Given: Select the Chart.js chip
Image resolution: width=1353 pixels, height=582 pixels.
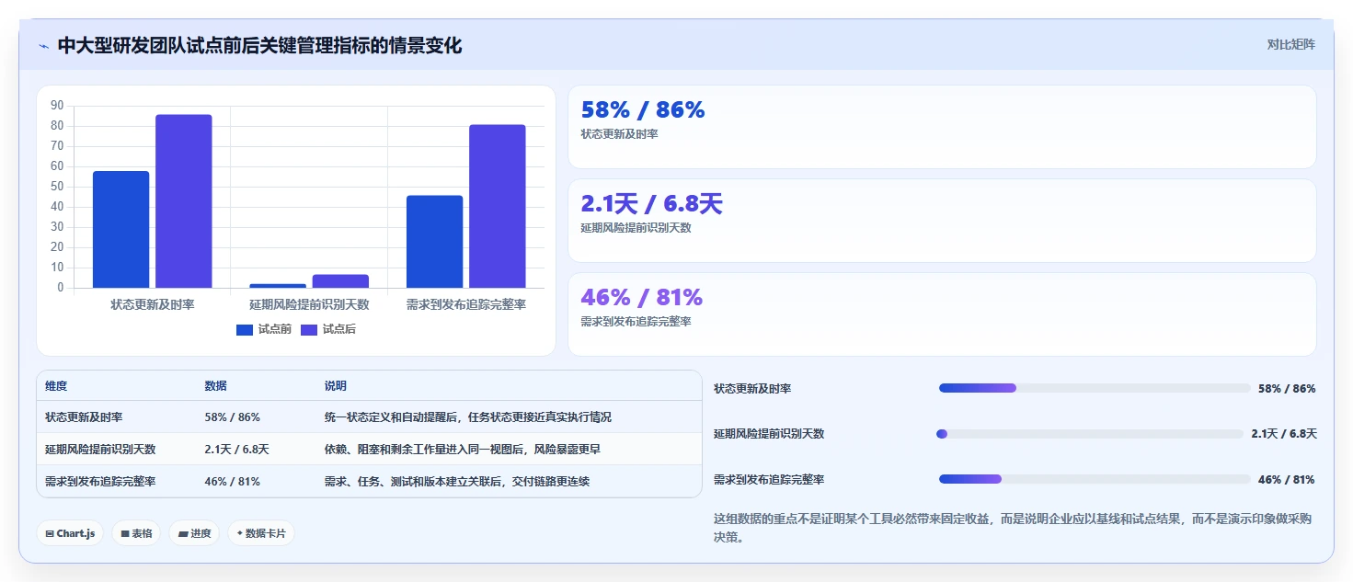Looking at the screenshot, I should click(70, 533).
